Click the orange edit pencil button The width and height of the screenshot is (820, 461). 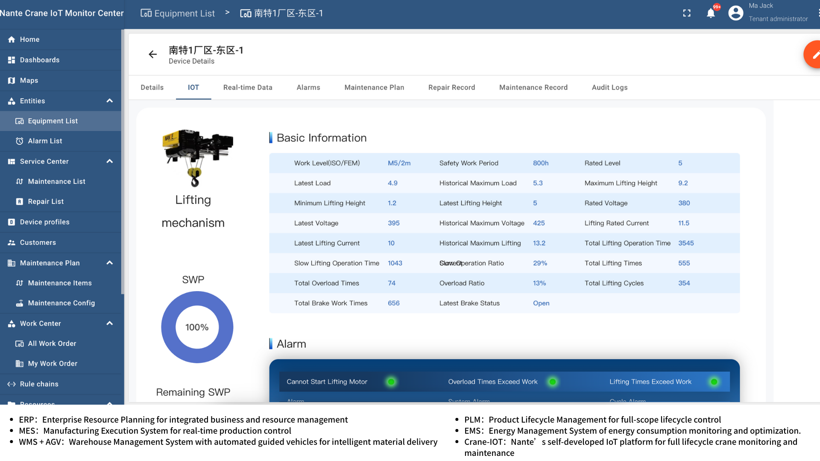pyautogui.click(x=814, y=55)
